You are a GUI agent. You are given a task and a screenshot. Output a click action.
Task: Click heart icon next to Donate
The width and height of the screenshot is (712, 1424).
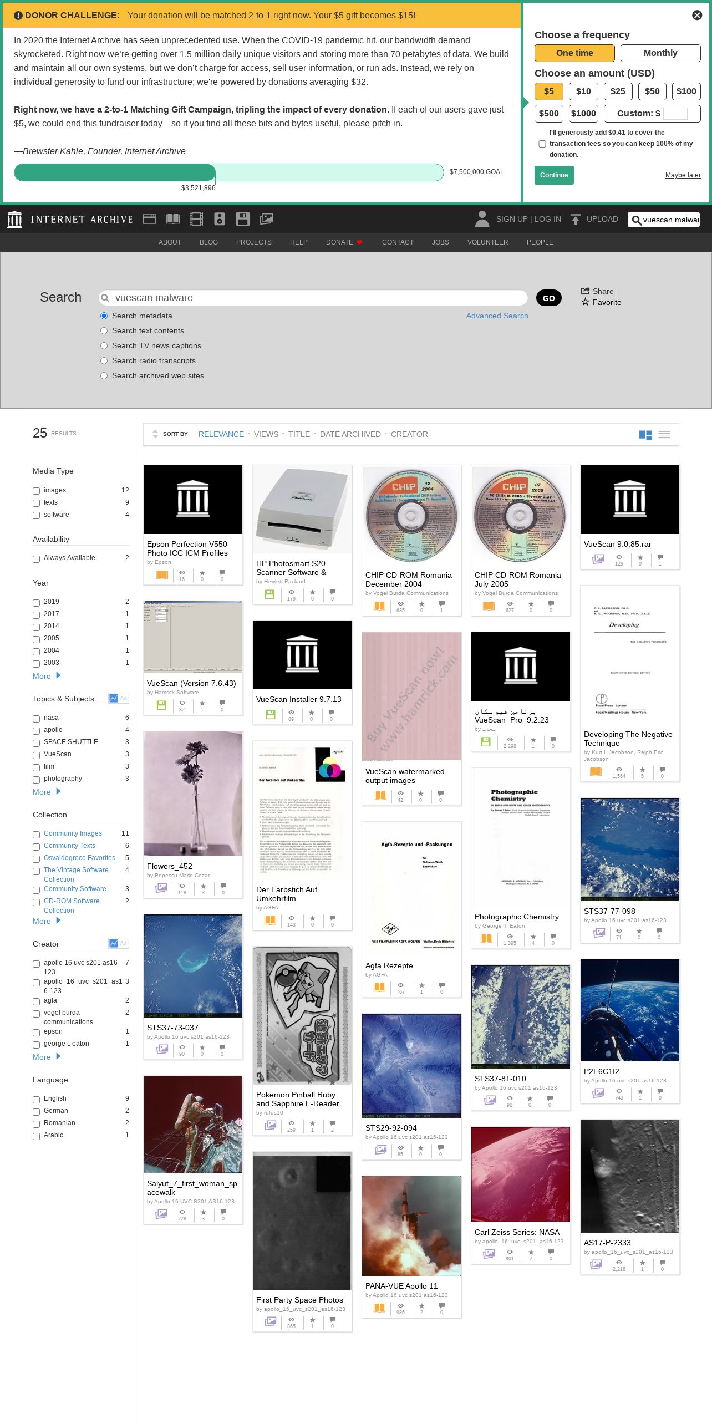(359, 242)
